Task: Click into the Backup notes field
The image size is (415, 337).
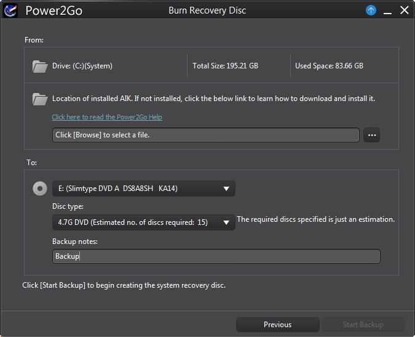Action: (216, 256)
